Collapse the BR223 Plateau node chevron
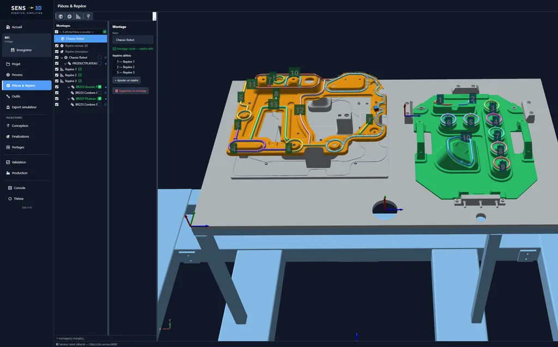 pyautogui.click(x=69, y=99)
